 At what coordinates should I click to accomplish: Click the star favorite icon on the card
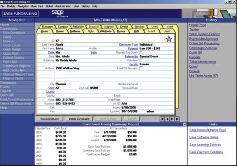[x=169, y=39]
